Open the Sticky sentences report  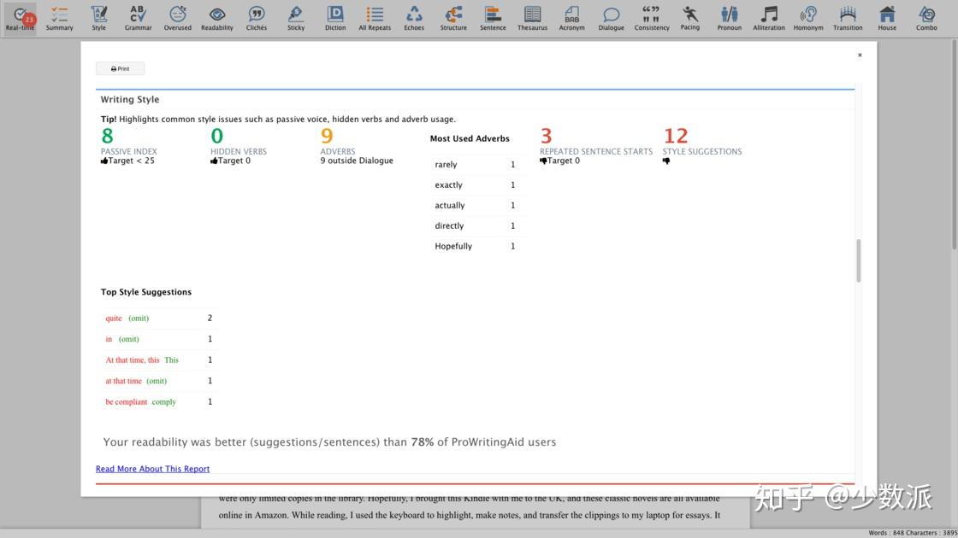[296, 18]
